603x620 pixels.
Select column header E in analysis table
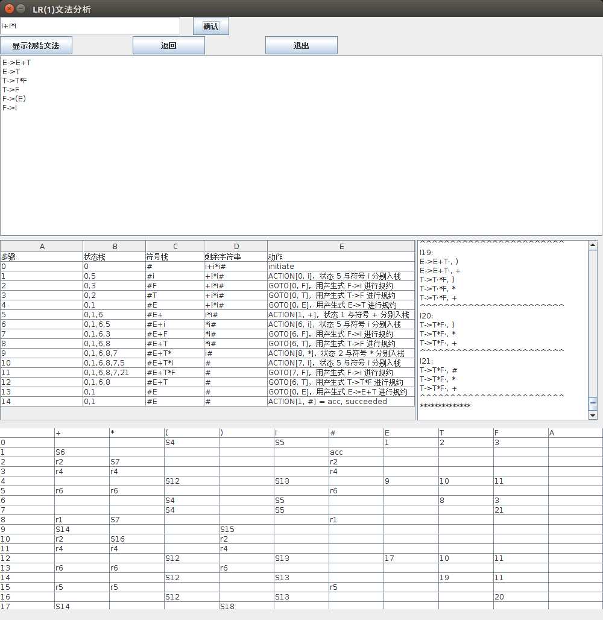pos(341,246)
